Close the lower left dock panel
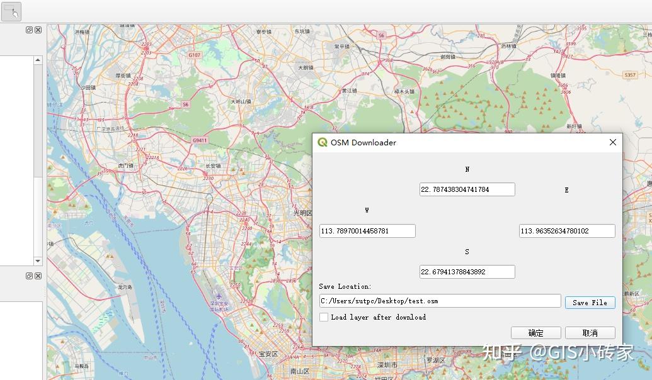Viewport: 652px width, 380px height. tap(38, 276)
